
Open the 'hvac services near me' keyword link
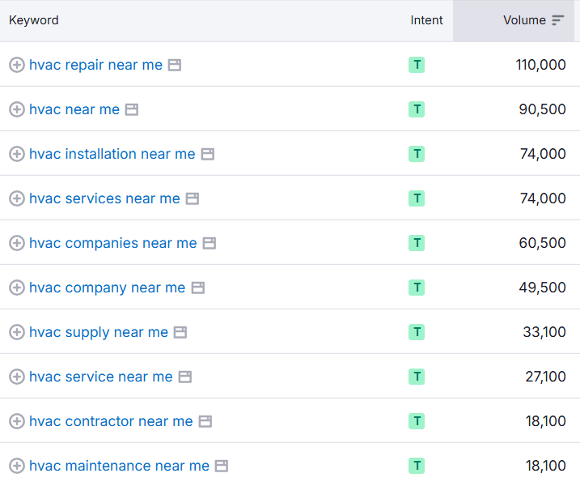[x=104, y=198]
